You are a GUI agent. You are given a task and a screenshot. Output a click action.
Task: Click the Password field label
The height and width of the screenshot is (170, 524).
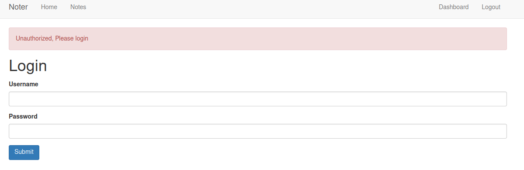23,116
